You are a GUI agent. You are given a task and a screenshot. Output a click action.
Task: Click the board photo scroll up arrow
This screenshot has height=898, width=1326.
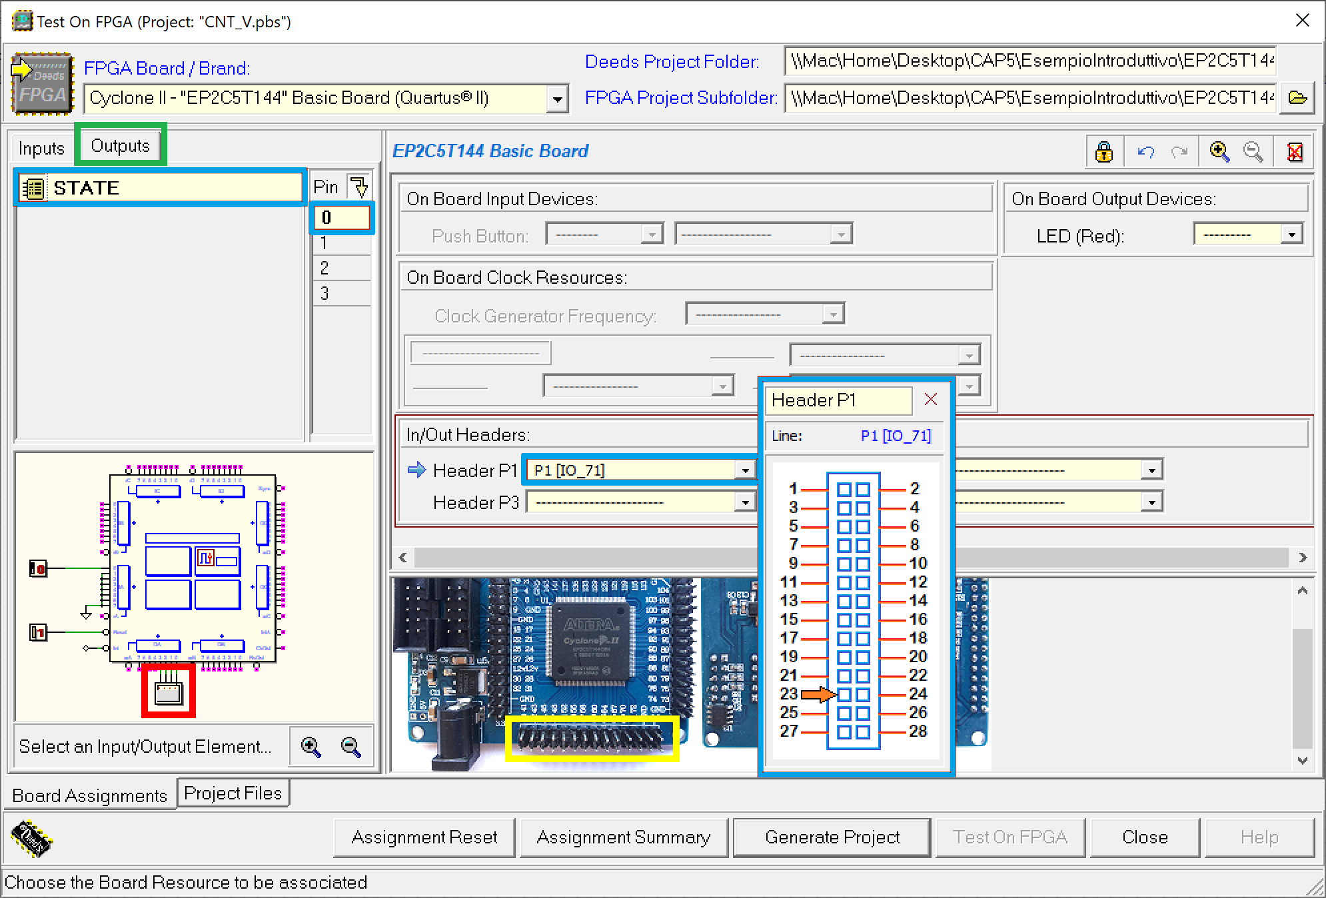[1303, 591]
